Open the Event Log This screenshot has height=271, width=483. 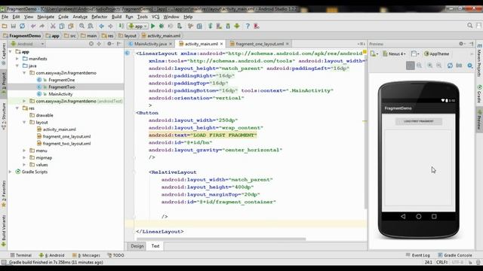(417, 255)
